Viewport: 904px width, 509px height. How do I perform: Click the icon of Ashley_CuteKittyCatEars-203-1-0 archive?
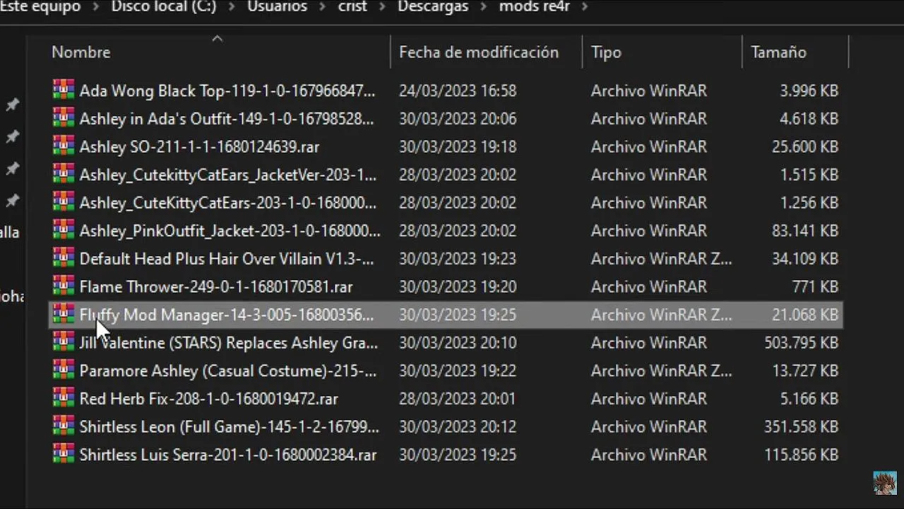[63, 202]
